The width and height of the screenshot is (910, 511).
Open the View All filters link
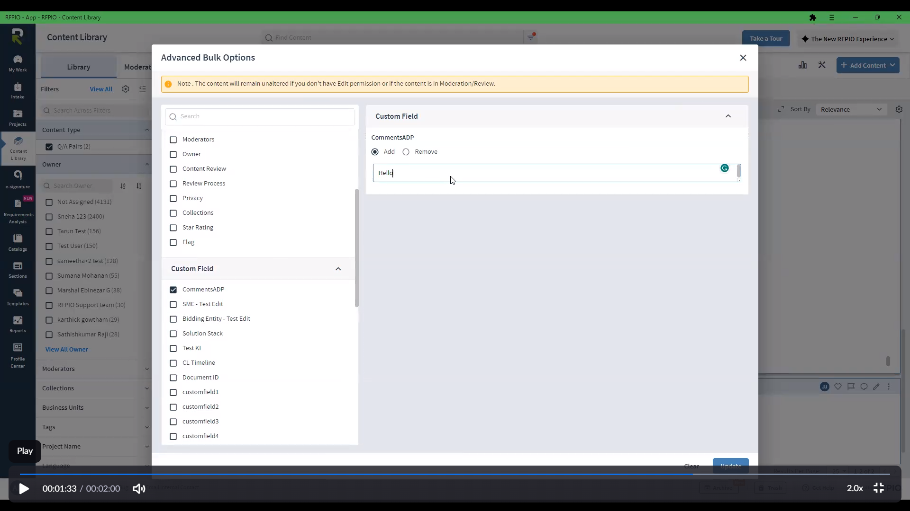[x=101, y=89]
